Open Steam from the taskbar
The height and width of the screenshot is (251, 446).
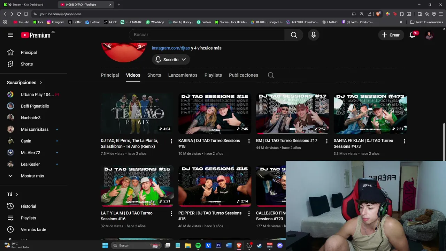259,245
